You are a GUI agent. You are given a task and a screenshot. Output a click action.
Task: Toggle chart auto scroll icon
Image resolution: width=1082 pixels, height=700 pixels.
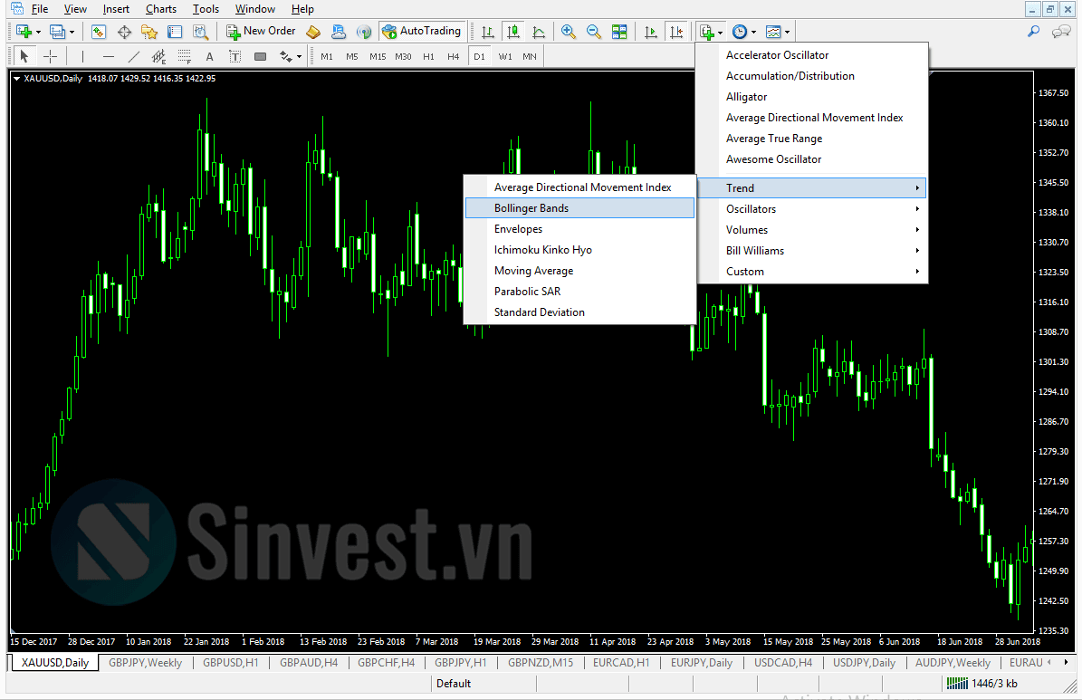click(x=651, y=32)
